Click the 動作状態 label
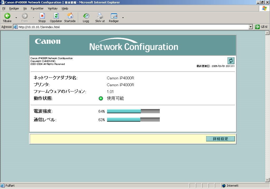Image resolution: width=270 pixels, height=189 pixels. [x=43, y=98]
